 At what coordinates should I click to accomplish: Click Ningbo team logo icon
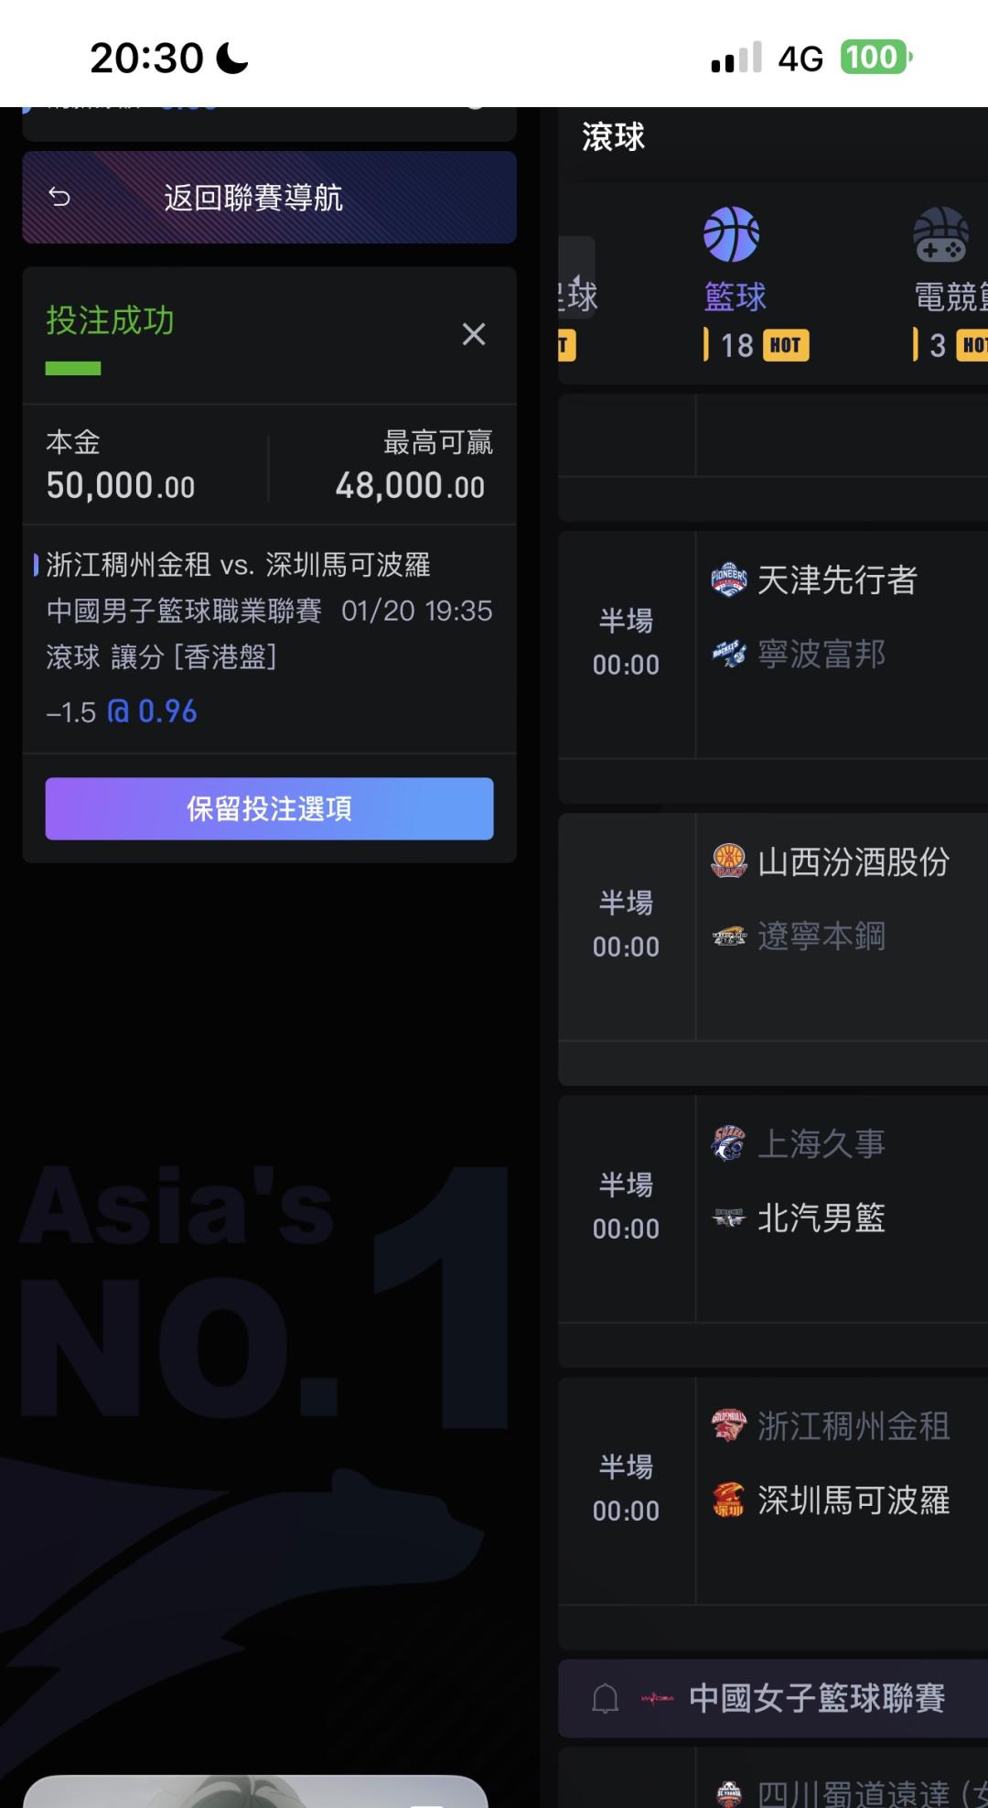(x=729, y=654)
